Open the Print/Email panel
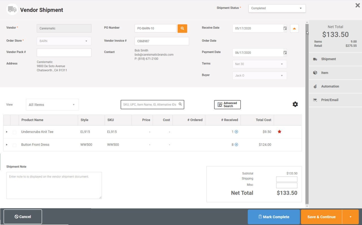 coord(330,100)
